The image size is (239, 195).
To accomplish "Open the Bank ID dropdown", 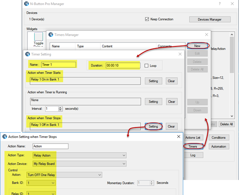I will pos(41,183).
